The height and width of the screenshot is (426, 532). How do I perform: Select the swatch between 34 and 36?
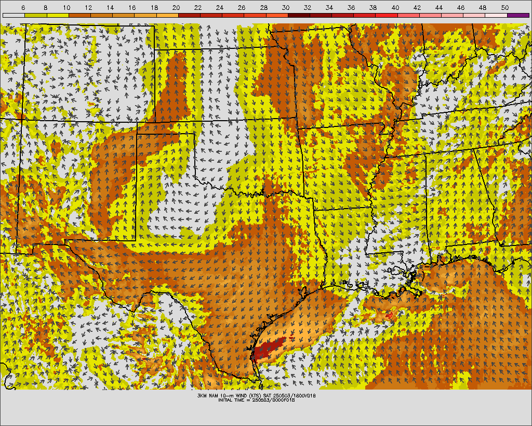343,15
